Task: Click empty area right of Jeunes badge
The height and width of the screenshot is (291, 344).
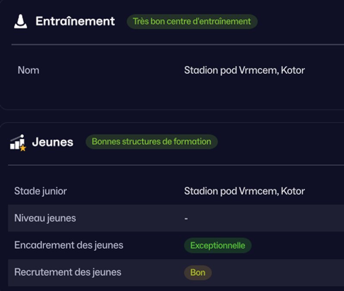Action: tap(281, 142)
